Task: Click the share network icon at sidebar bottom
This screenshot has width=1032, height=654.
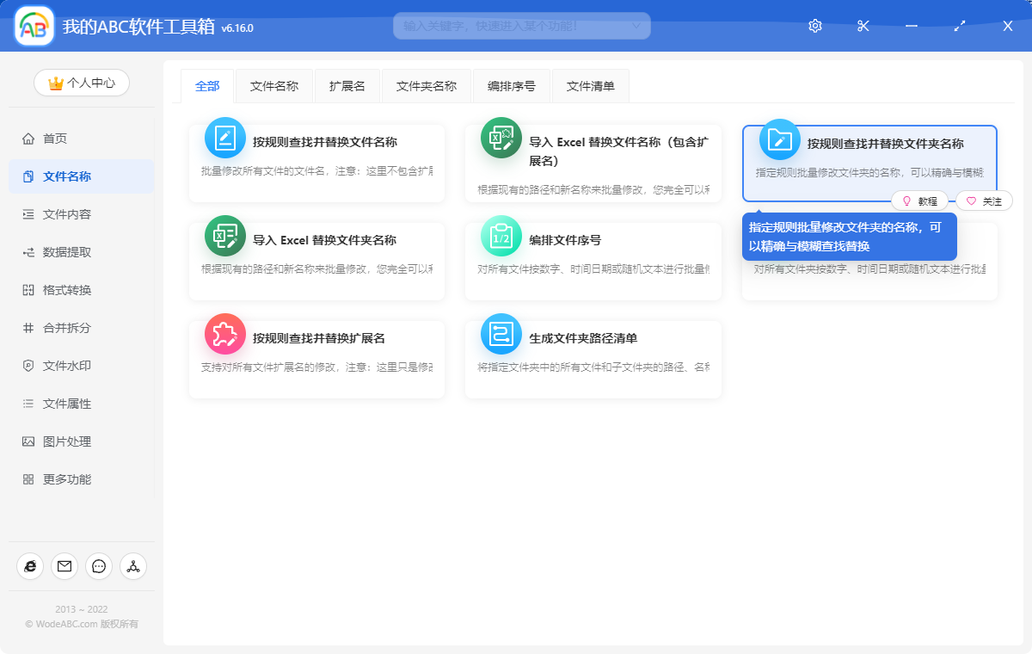Action: click(133, 566)
